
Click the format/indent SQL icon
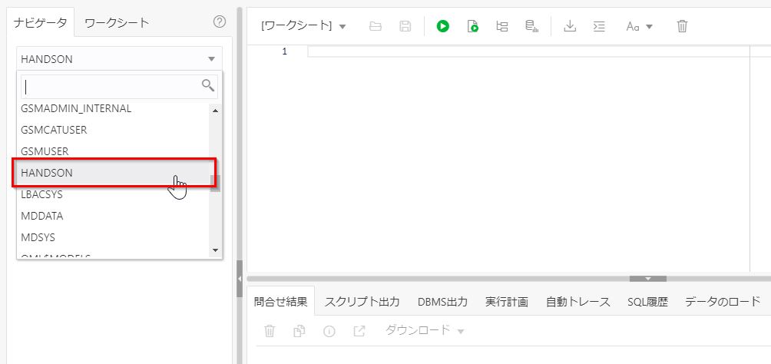[x=599, y=26]
